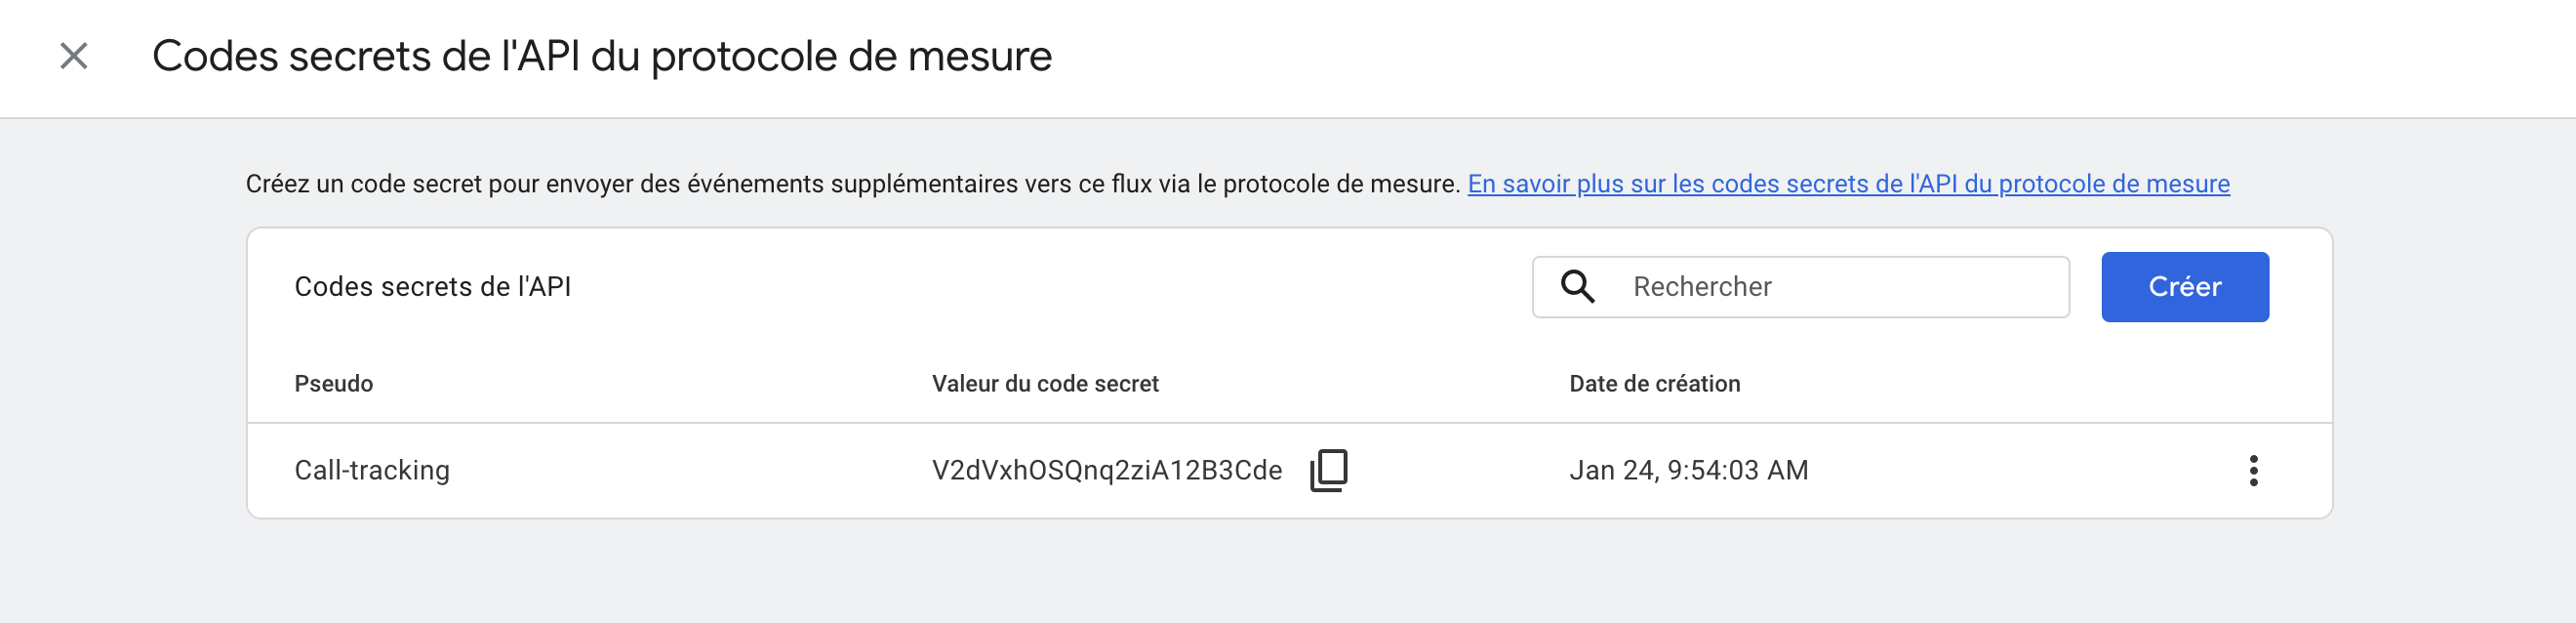The height and width of the screenshot is (623, 2576).
Task: Copy the Call-tracking secret value
Action: point(1329,470)
